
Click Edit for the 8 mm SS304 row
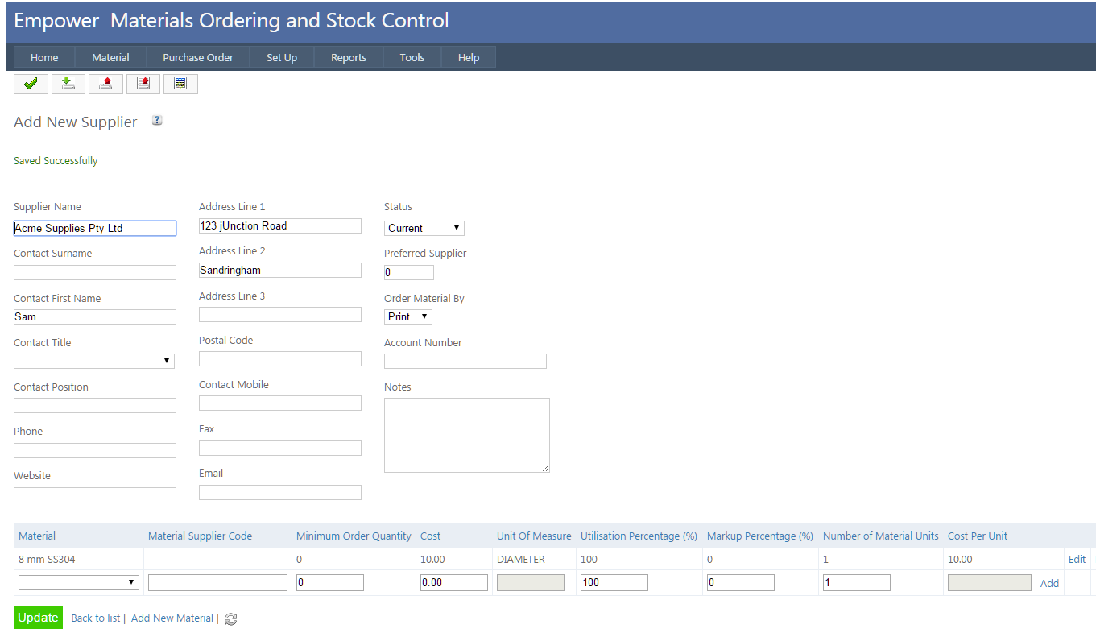coord(1077,560)
